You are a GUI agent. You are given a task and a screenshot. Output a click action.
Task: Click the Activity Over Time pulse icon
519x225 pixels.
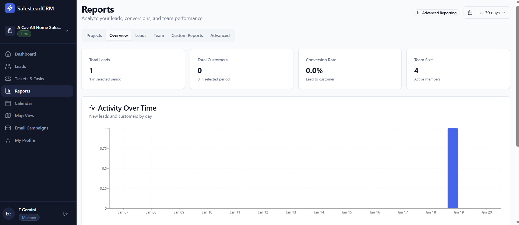92,108
